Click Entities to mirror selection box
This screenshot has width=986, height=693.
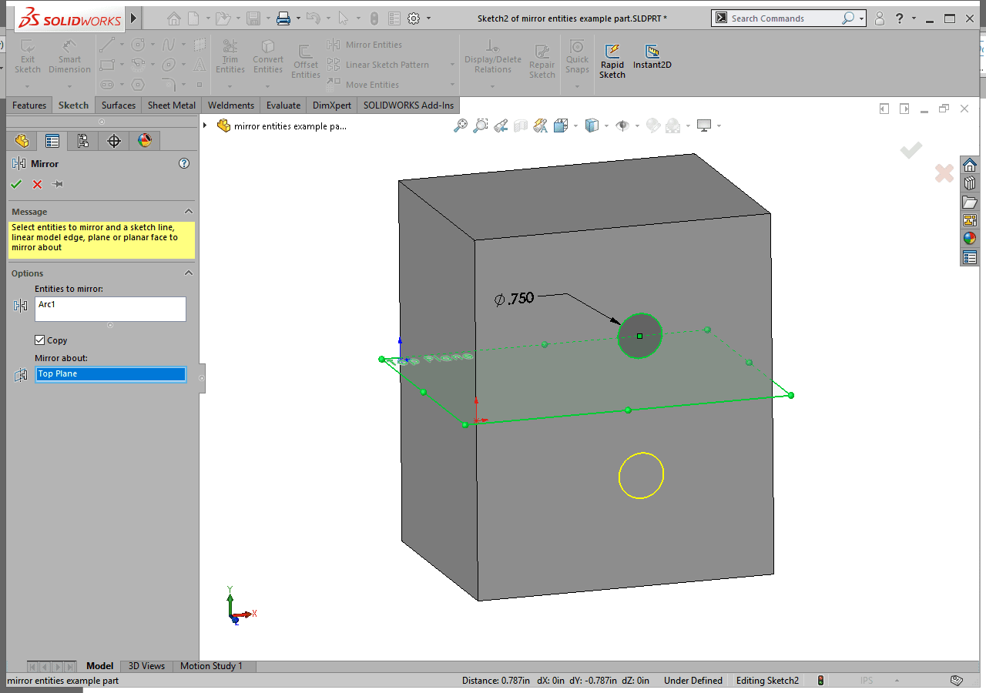[x=110, y=309]
